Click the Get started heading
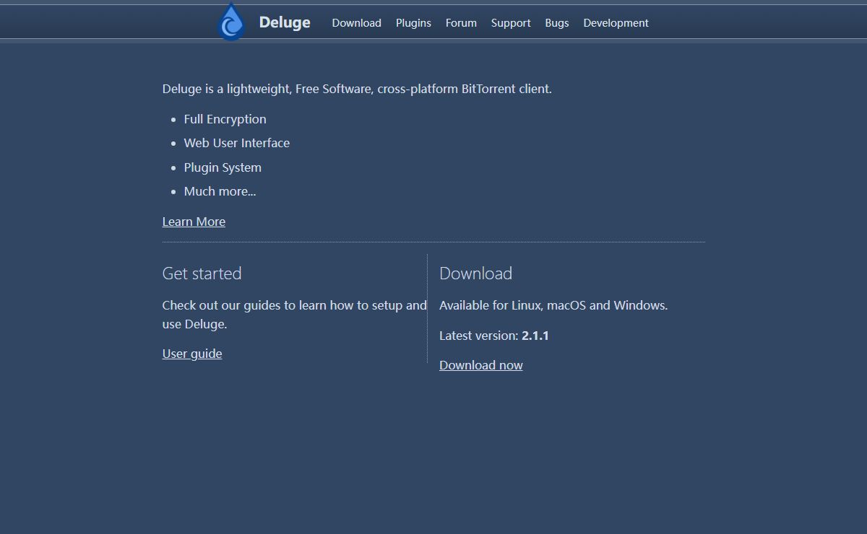The width and height of the screenshot is (867, 534). tap(202, 273)
